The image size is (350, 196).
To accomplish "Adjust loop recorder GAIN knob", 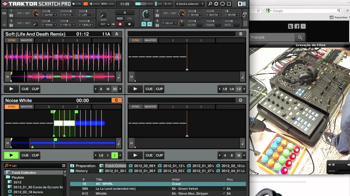I will [x=103, y=14].
